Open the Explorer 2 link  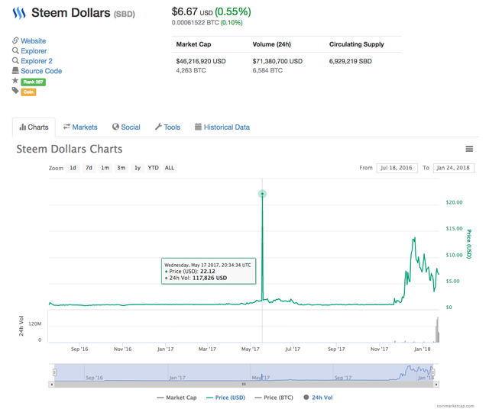coord(37,61)
